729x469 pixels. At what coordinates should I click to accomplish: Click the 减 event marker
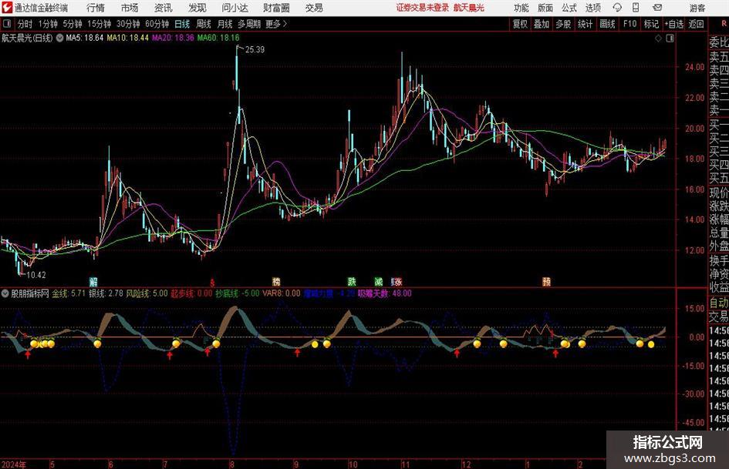click(x=379, y=281)
